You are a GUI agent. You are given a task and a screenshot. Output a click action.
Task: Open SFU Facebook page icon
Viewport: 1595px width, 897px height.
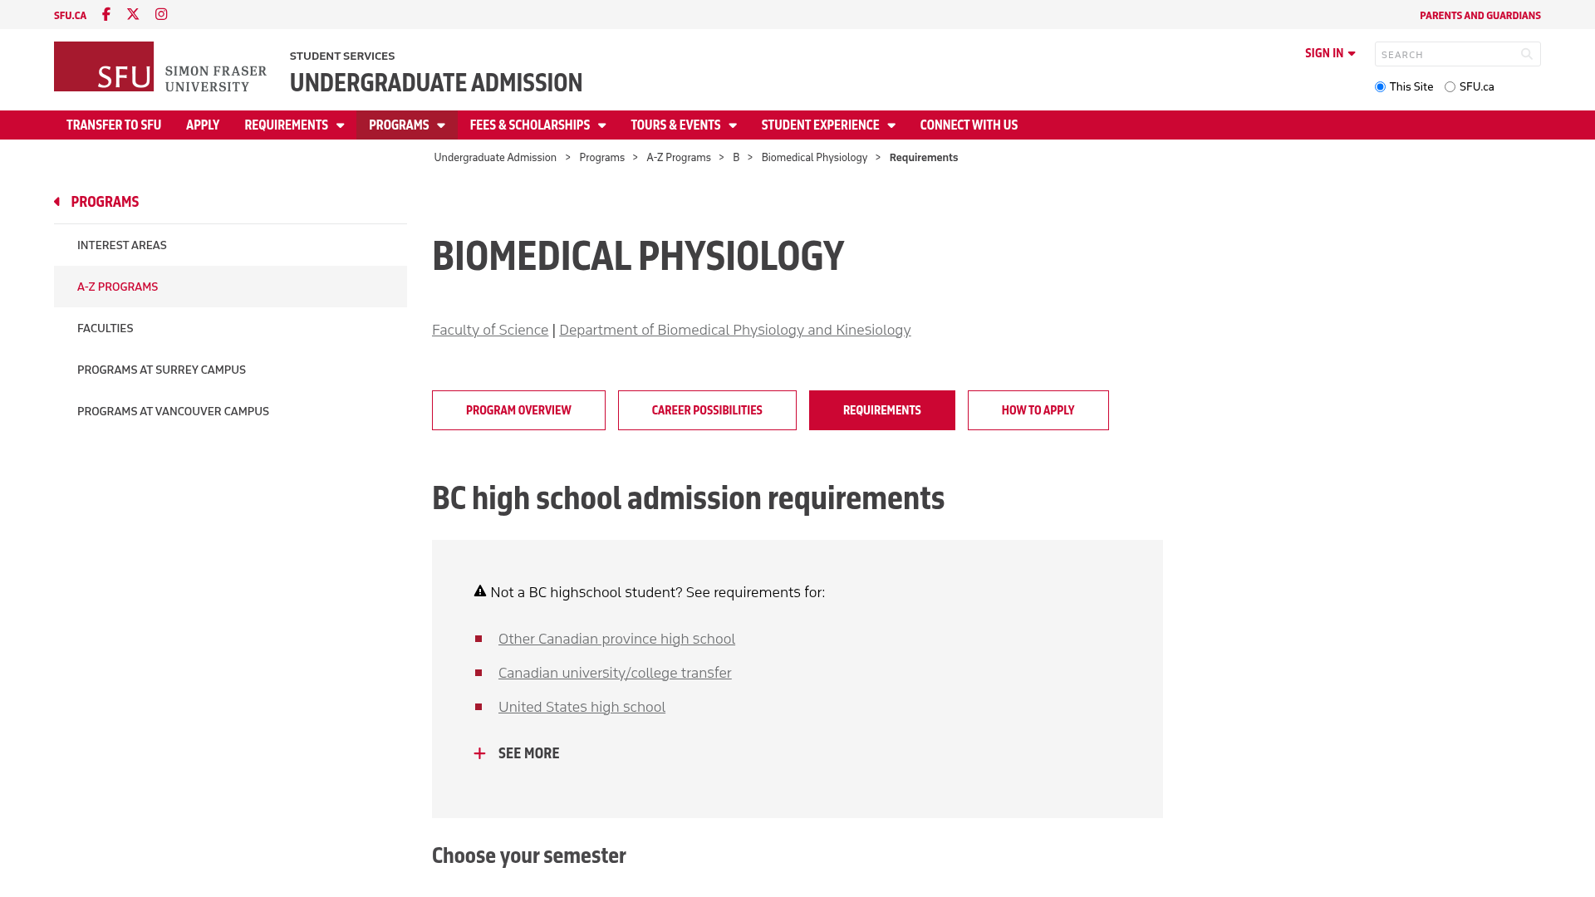106,14
